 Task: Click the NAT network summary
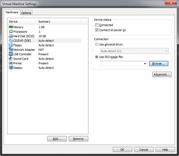coord(41,50)
